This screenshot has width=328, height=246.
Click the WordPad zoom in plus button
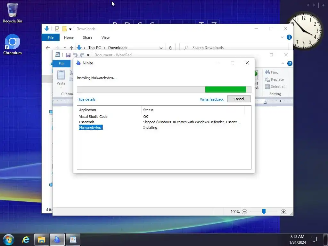tap(283, 212)
